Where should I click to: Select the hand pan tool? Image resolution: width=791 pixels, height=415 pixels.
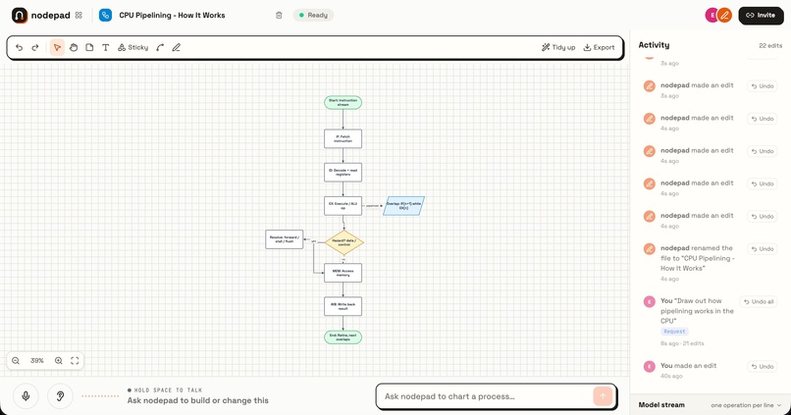[74, 47]
